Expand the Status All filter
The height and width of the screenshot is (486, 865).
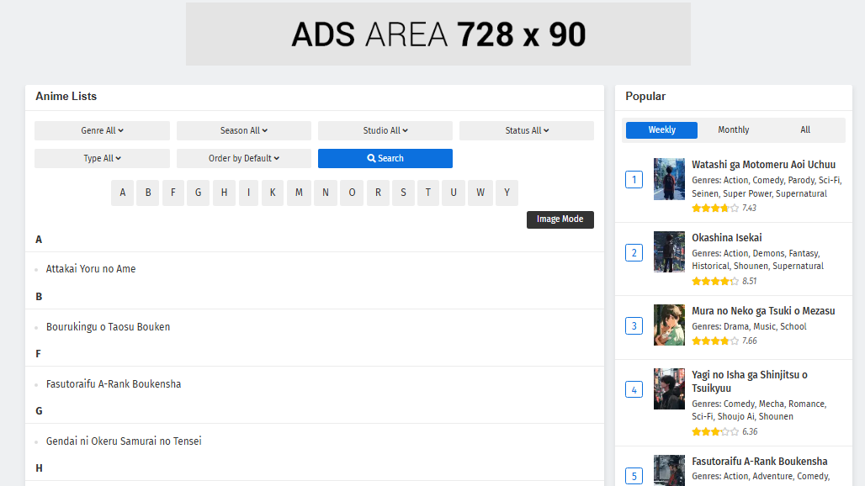click(x=527, y=130)
